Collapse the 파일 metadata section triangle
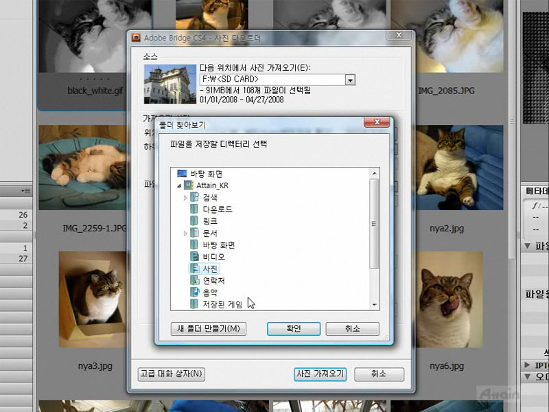 [527, 246]
